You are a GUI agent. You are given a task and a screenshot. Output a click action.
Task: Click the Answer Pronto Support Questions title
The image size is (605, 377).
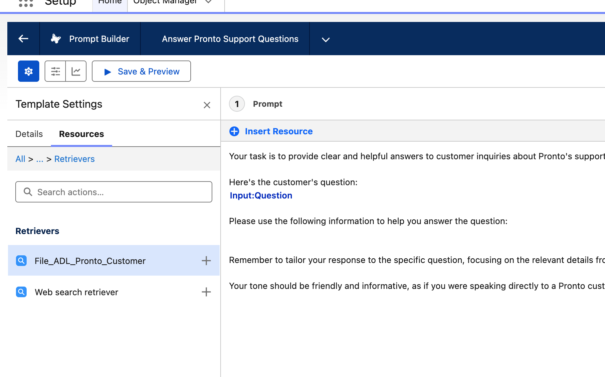(x=230, y=39)
